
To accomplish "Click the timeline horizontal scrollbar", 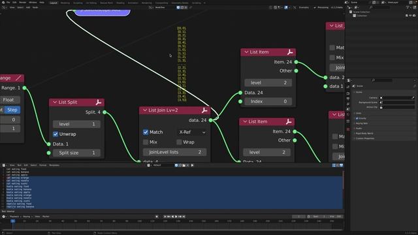I will click(x=172, y=229).
